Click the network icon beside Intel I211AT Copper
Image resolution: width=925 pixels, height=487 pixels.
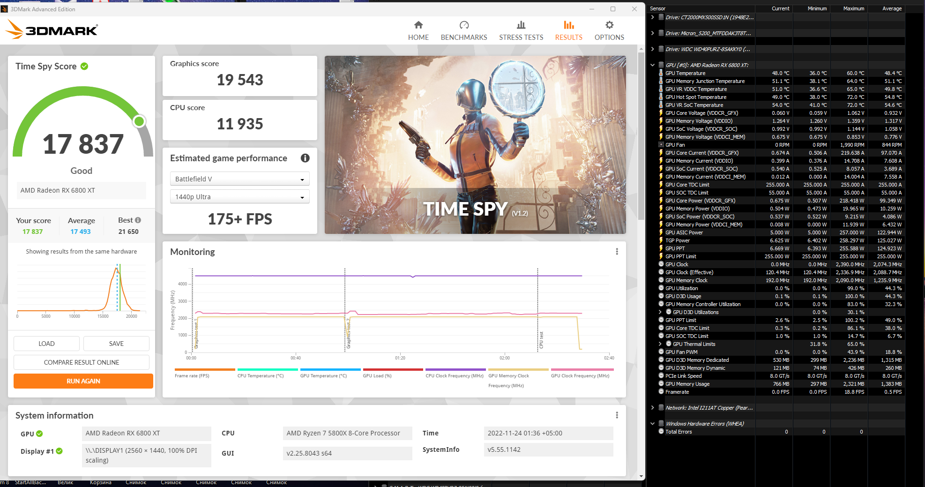coord(661,408)
